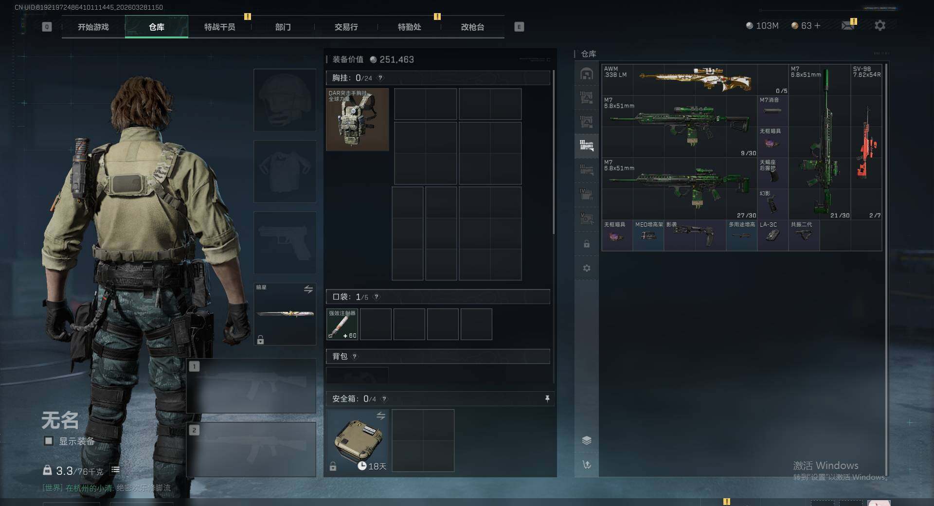Image resolution: width=934 pixels, height=506 pixels.
Task: Open the weight details list icon
Action: click(115, 470)
